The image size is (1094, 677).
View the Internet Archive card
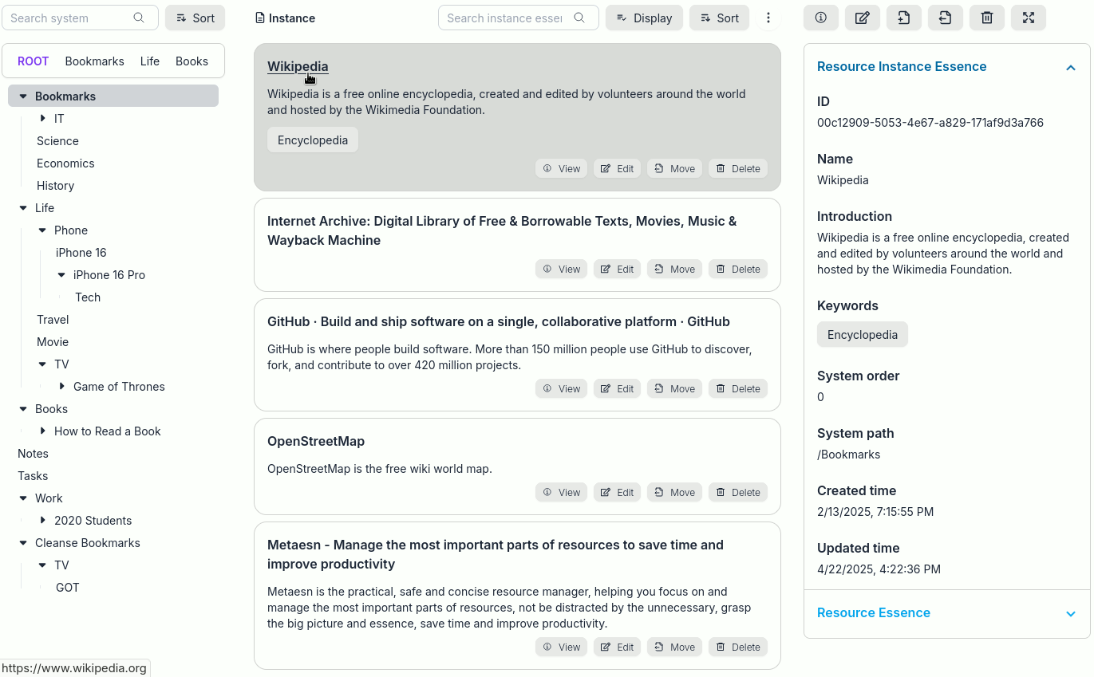[561, 269]
